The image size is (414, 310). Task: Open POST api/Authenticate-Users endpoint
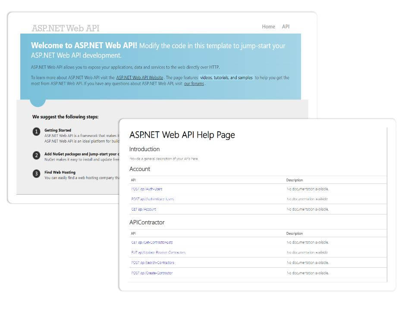(153, 199)
